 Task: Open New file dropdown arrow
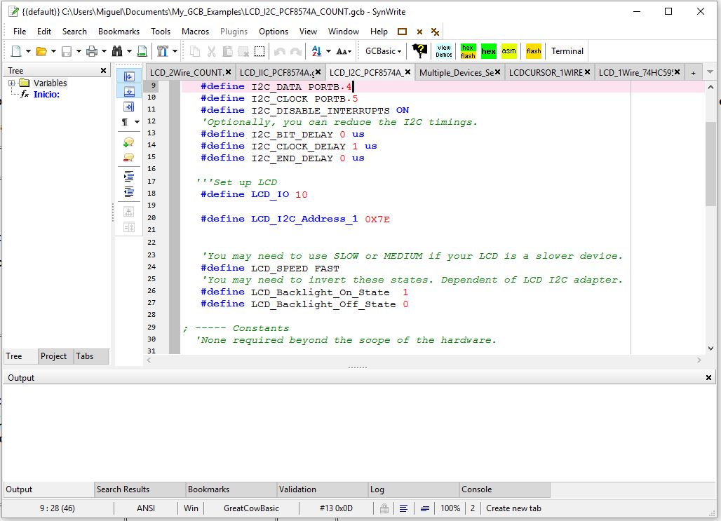click(28, 51)
